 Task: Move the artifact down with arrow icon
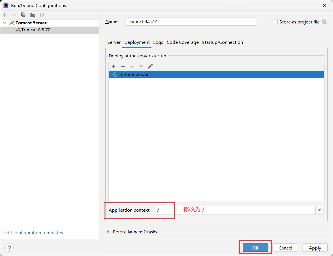pos(141,66)
